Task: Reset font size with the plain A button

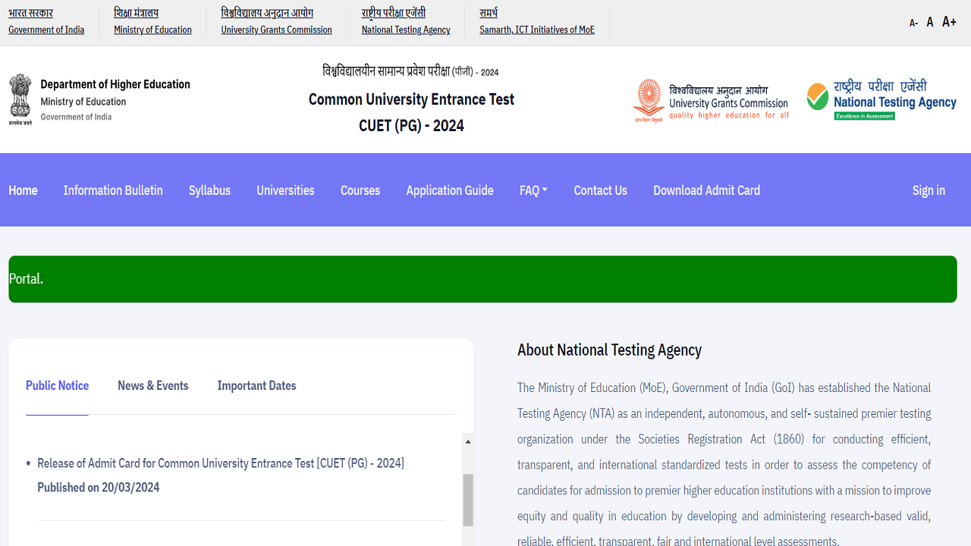Action: [930, 22]
